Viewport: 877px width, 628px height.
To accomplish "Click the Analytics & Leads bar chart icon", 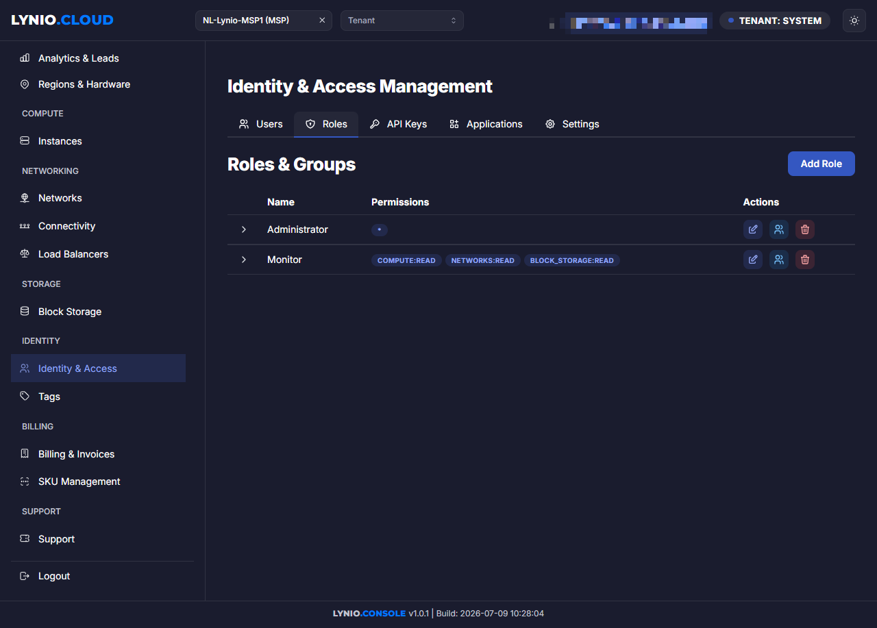I will (25, 58).
